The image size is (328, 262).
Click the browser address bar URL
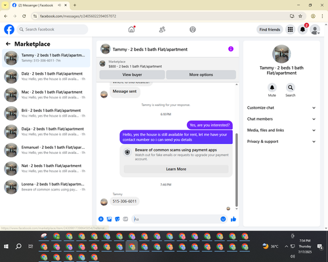click(x=78, y=16)
